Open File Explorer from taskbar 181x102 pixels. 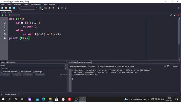[x=50, y=99]
